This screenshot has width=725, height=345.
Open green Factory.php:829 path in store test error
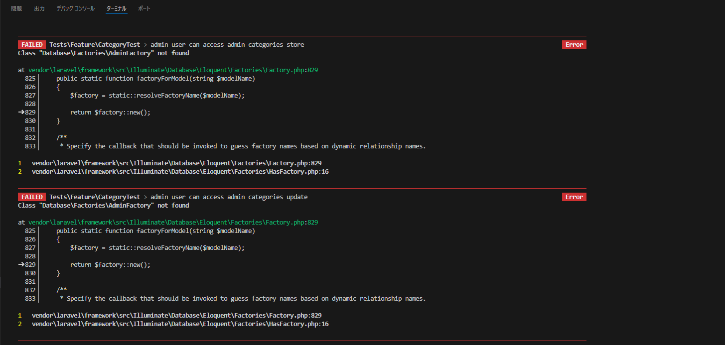pos(173,70)
